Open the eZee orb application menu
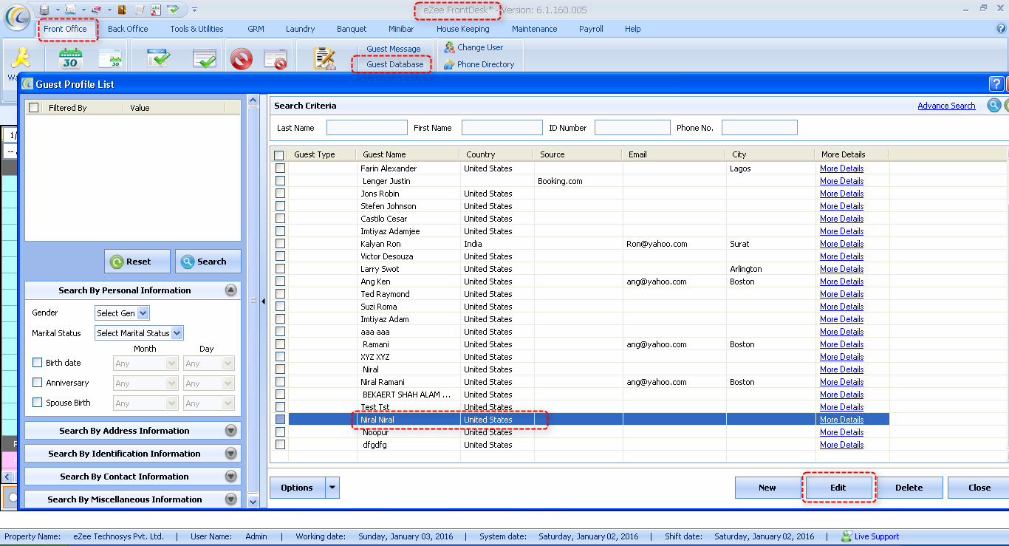This screenshot has width=1009, height=546. (17, 16)
